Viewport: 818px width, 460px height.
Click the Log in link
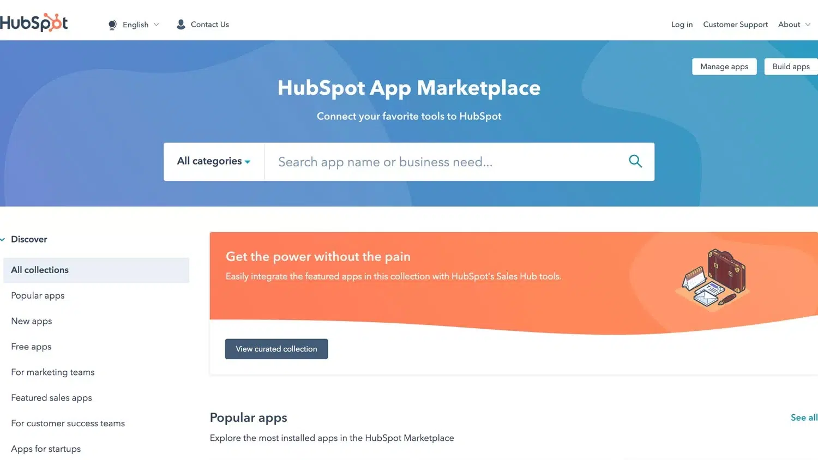pos(682,24)
